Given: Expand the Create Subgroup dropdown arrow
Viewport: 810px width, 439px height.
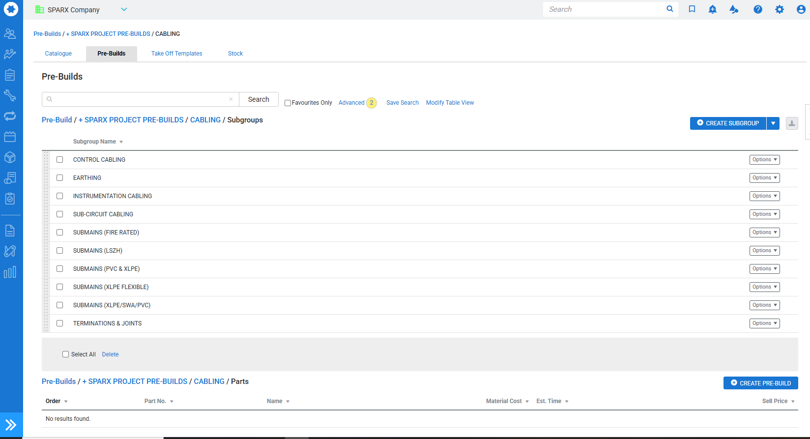Looking at the screenshot, I should tap(773, 123).
